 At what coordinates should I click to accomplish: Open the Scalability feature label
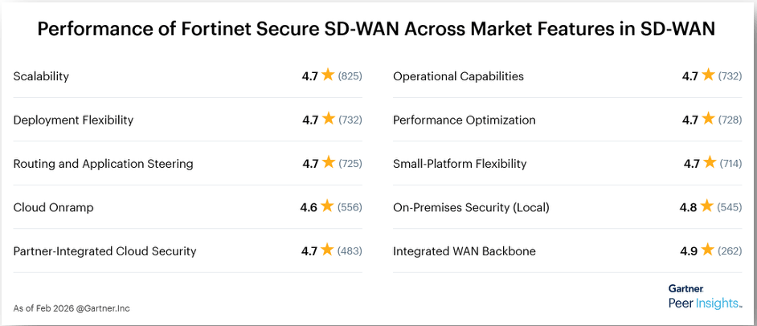coord(41,76)
